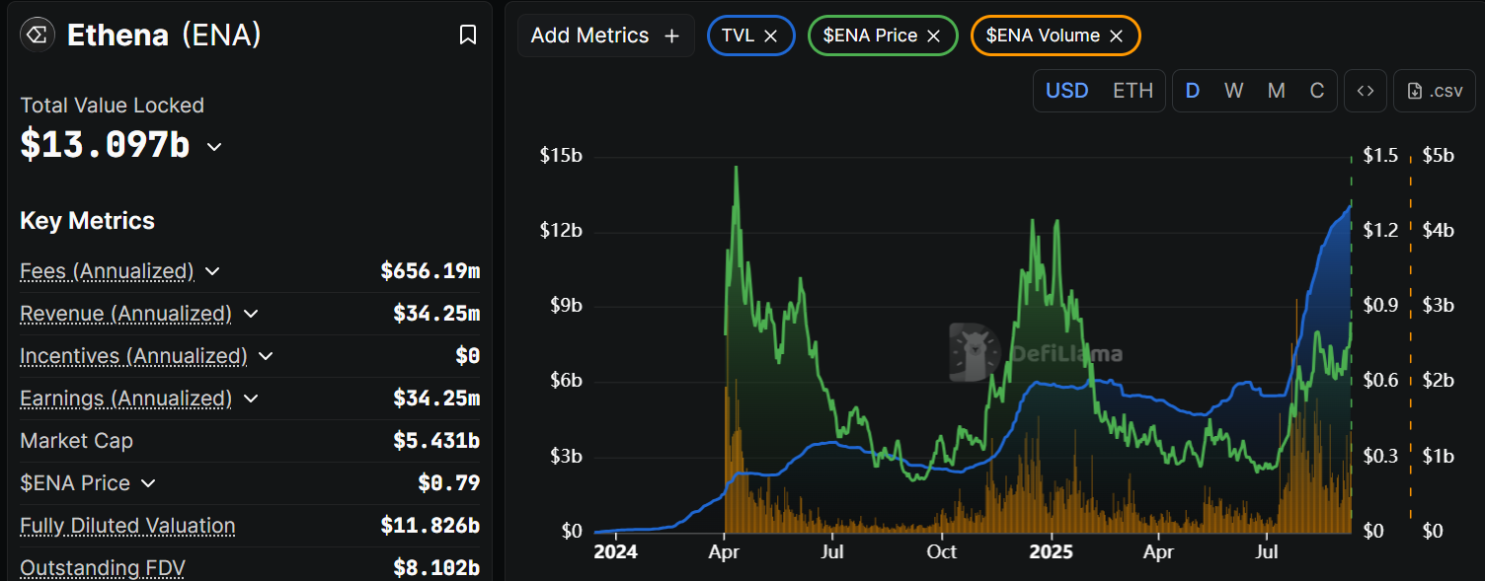This screenshot has width=1485, height=581.
Task: Click the Key Metrics heading
Action: click(87, 221)
